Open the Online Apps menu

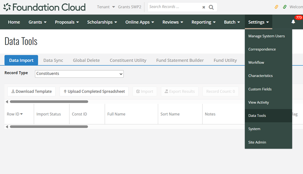pos(139,22)
